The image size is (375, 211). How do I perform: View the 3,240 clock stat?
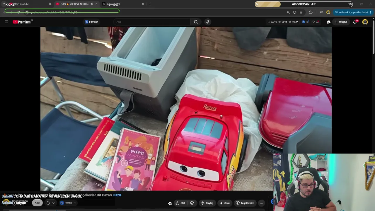click(x=272, y=22)
